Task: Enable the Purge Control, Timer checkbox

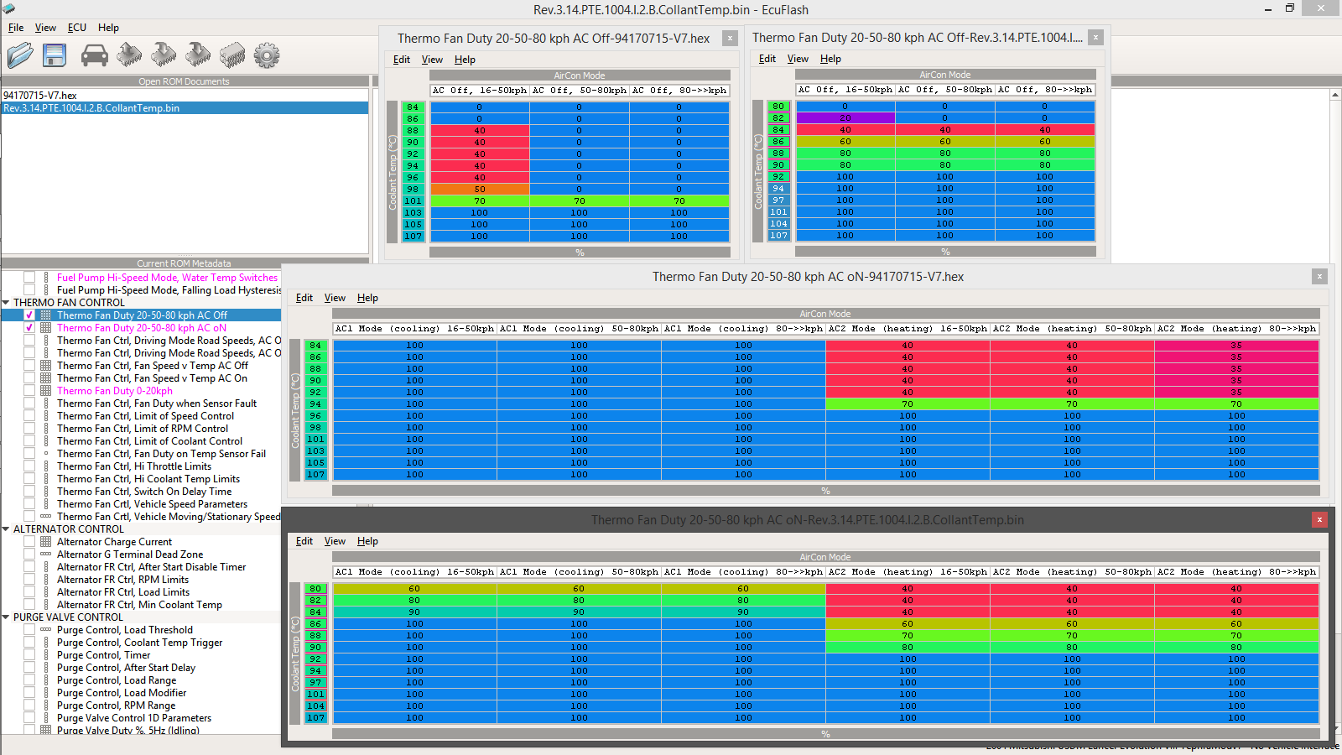Action: 29,655
